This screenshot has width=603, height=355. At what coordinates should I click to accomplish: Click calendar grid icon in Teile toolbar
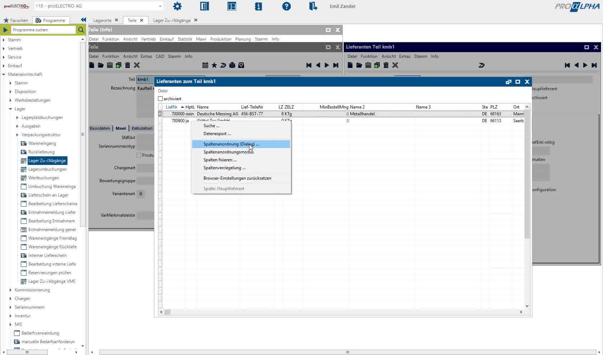point(205,65)
